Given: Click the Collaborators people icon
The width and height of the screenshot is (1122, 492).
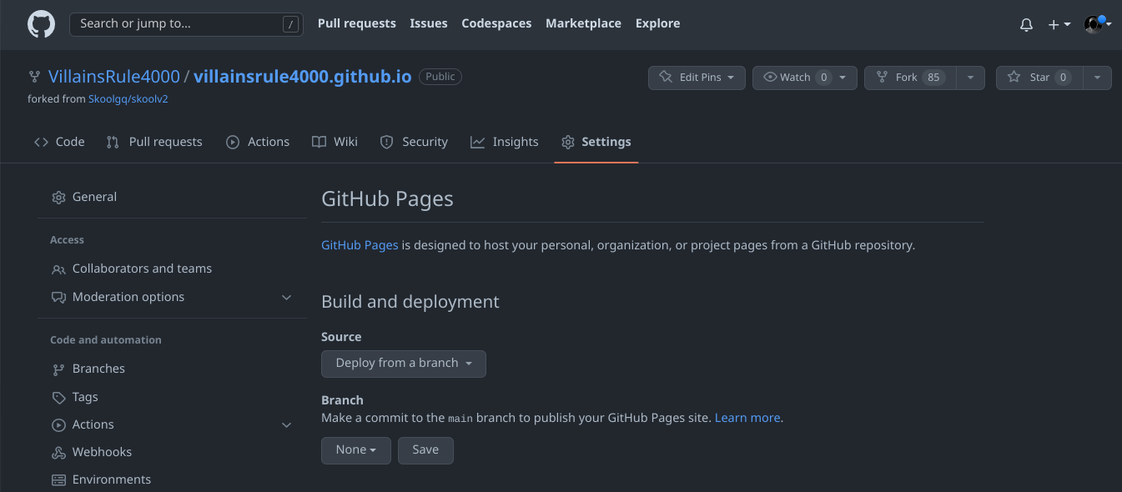Looking at the screenshot, I should [x=58, y=269].
